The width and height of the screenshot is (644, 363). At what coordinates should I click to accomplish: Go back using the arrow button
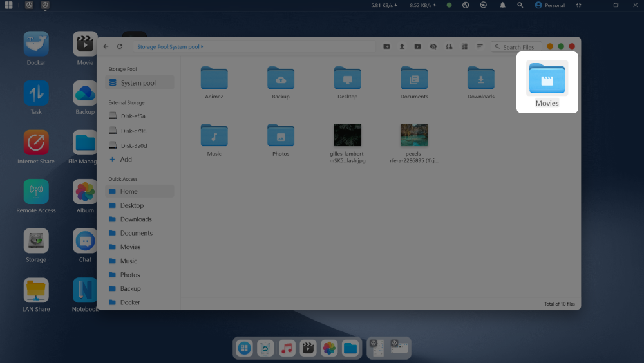coord(106,46)
